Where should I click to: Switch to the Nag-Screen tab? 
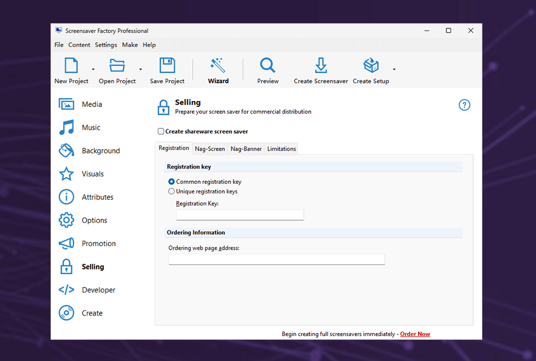tap(210, 149)
